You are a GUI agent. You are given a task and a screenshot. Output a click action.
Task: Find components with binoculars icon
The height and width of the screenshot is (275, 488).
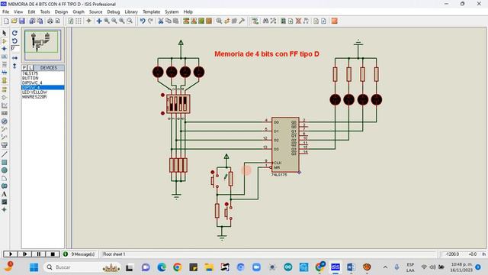tap(265, 21)
